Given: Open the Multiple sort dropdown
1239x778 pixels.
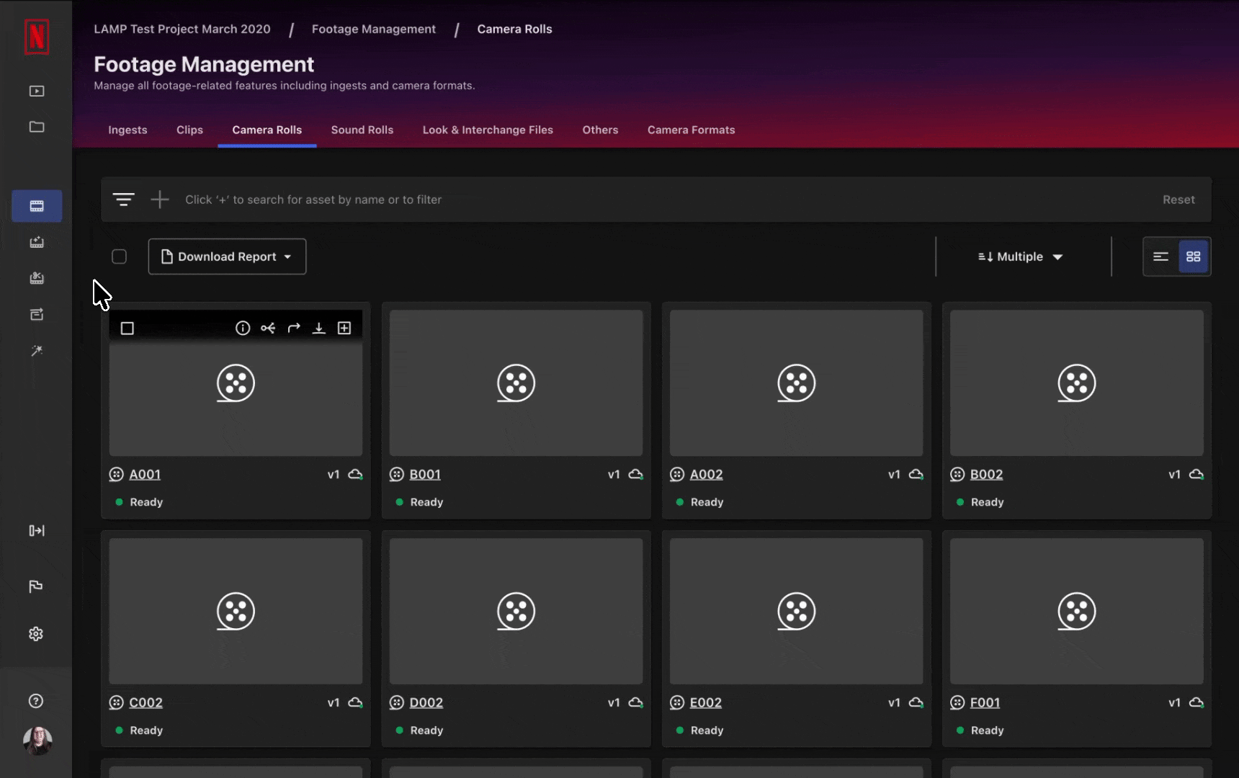Looking at the screenshot, I should point(1020,256).
